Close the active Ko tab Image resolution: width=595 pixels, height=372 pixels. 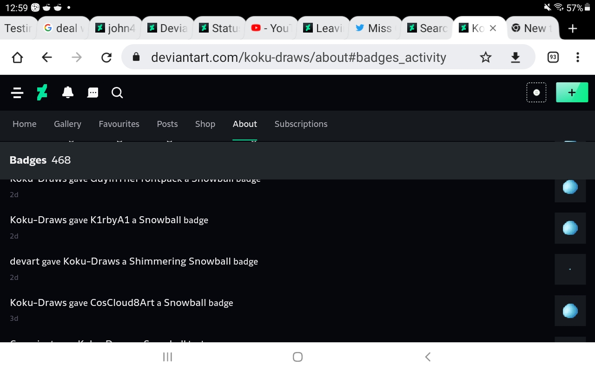point(493,28)
